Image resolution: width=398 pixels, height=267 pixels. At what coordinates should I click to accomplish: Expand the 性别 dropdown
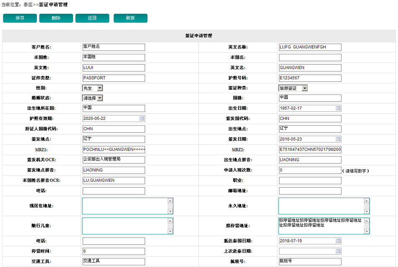(x=99, y=88)
